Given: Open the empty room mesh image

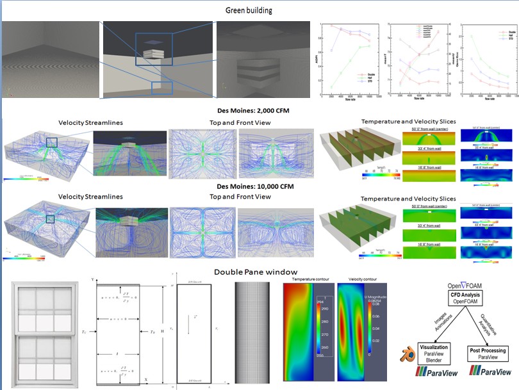Looking at the screenshot, I should [x=51, y=60].
